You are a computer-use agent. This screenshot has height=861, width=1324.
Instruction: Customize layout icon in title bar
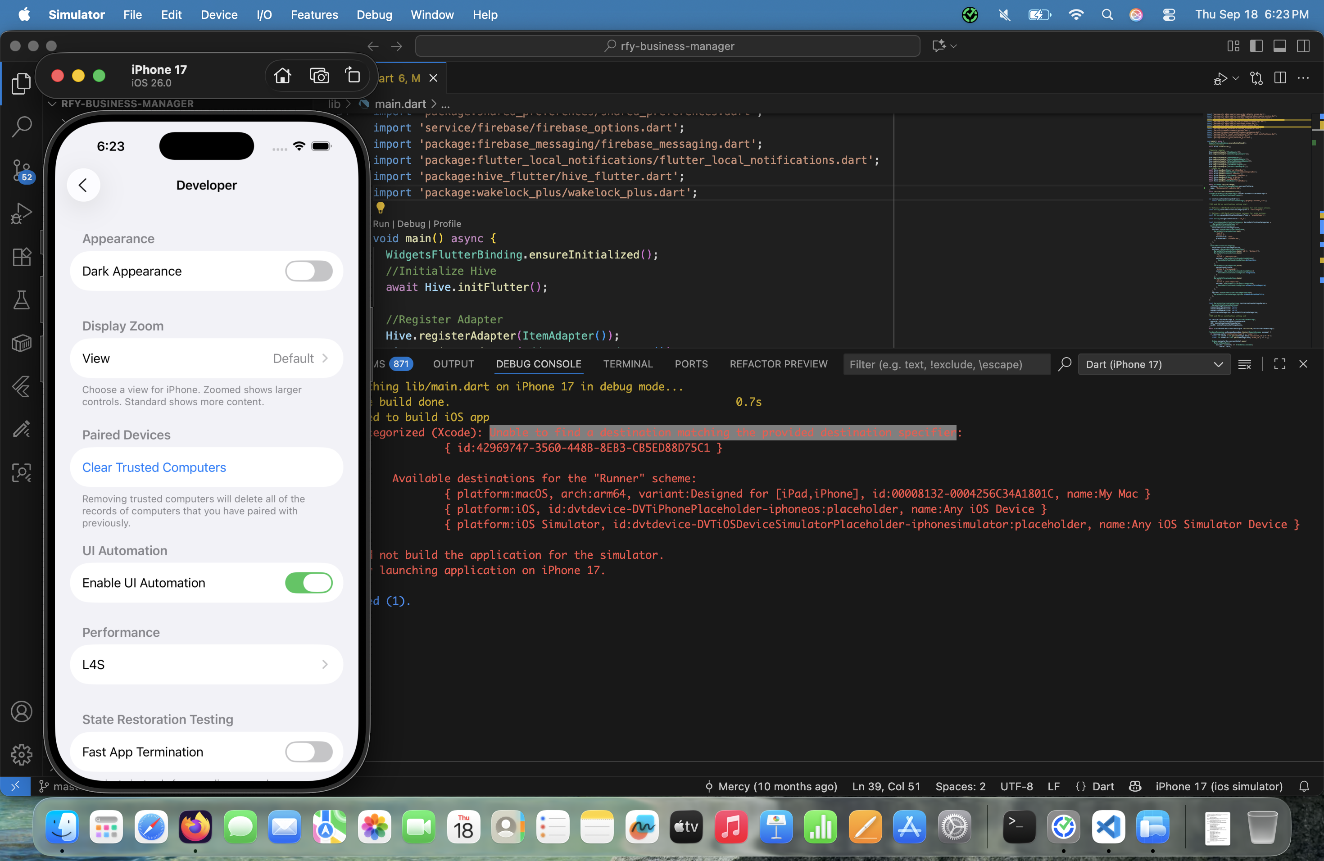tap(1233, 46)
